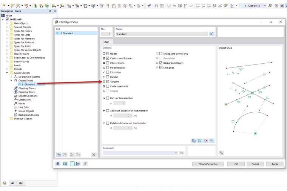Image resolution: width=287 pixels, height=191 pixels.
Task: Select Clipping Planes in navigator tree
Action: click(27, 88)
